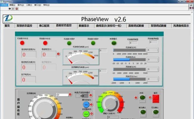
Task: Open the 文件(F) menu
Action: point(4,5)
